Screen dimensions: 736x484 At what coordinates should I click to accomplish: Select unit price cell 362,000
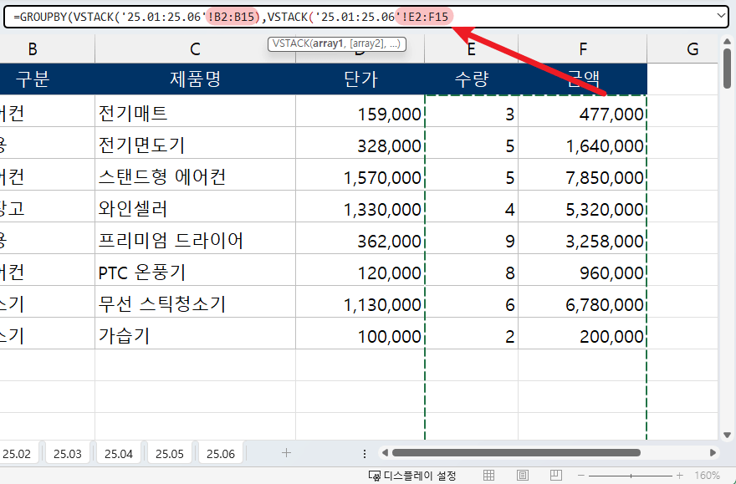360,238
